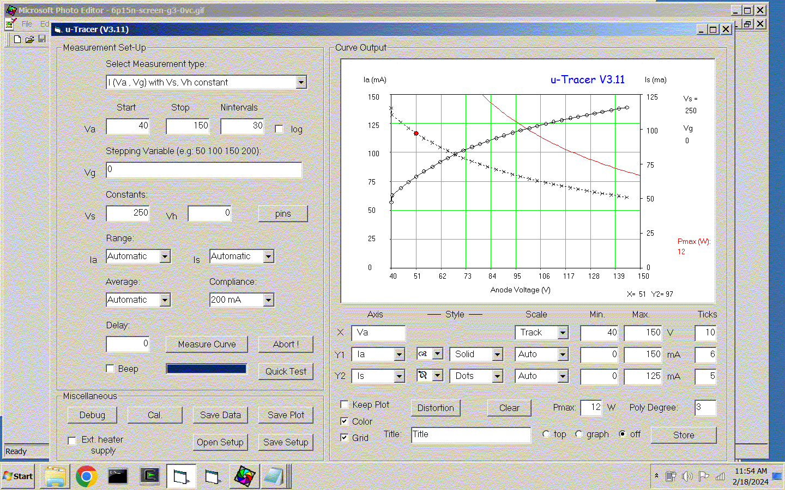This screenshot has width=785, height=490.
Task: Open the Y1 axis Ia dropdown
Action: [x=399, y=354]
